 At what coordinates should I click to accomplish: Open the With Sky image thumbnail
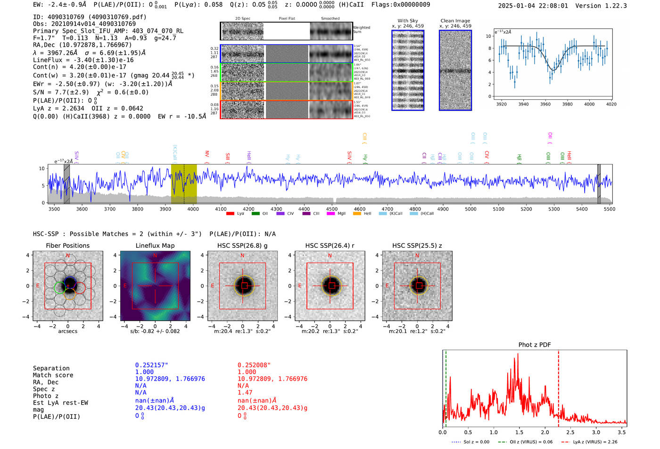pos(408,70)
